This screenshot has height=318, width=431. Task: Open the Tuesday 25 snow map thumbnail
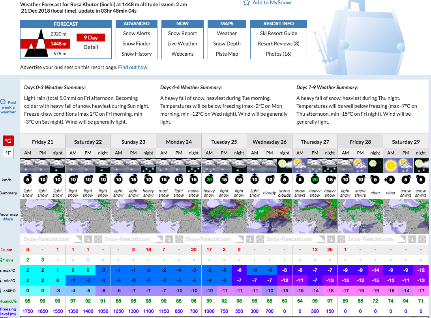coord(224,216)
